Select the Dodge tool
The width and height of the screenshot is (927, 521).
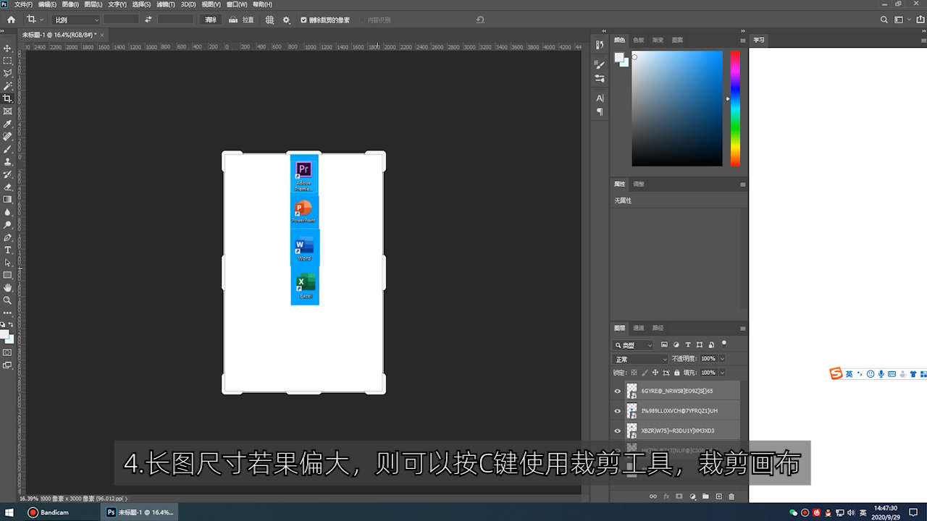(8, 224)
